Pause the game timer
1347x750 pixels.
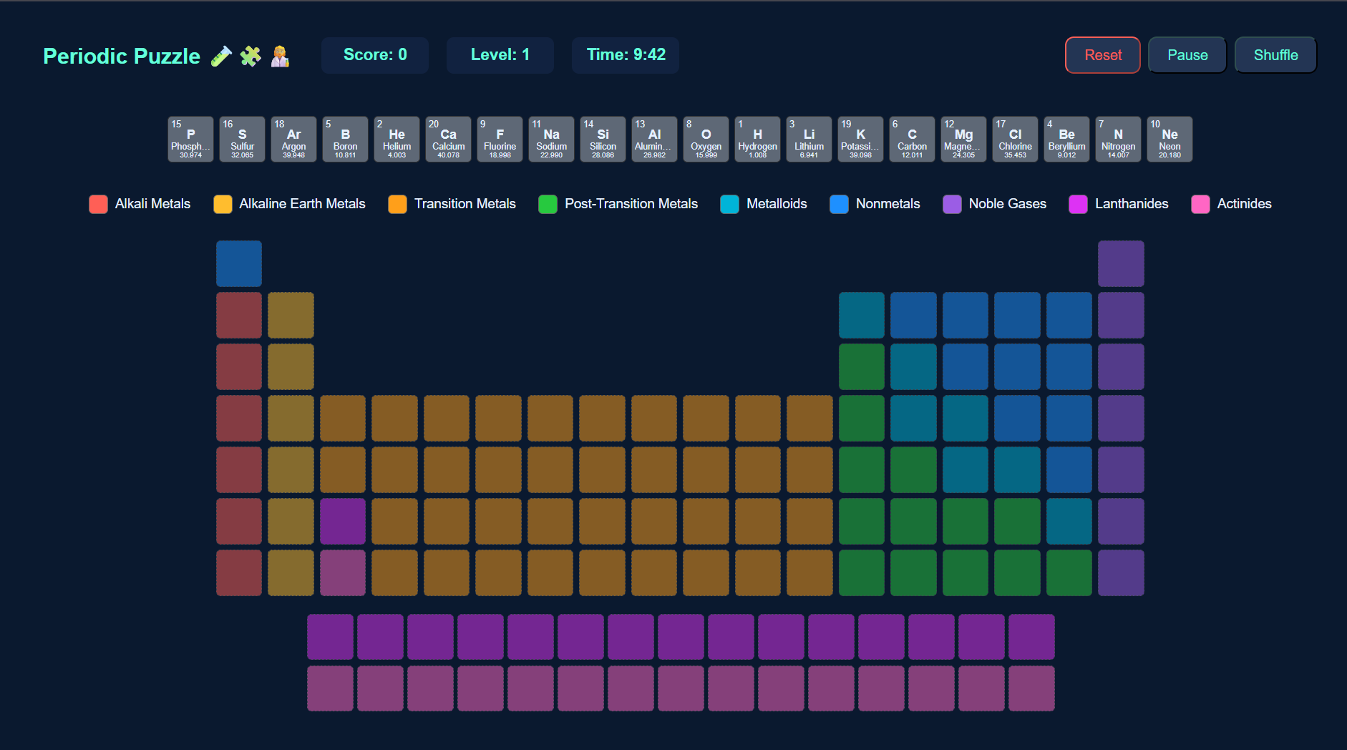[1187, 54]
